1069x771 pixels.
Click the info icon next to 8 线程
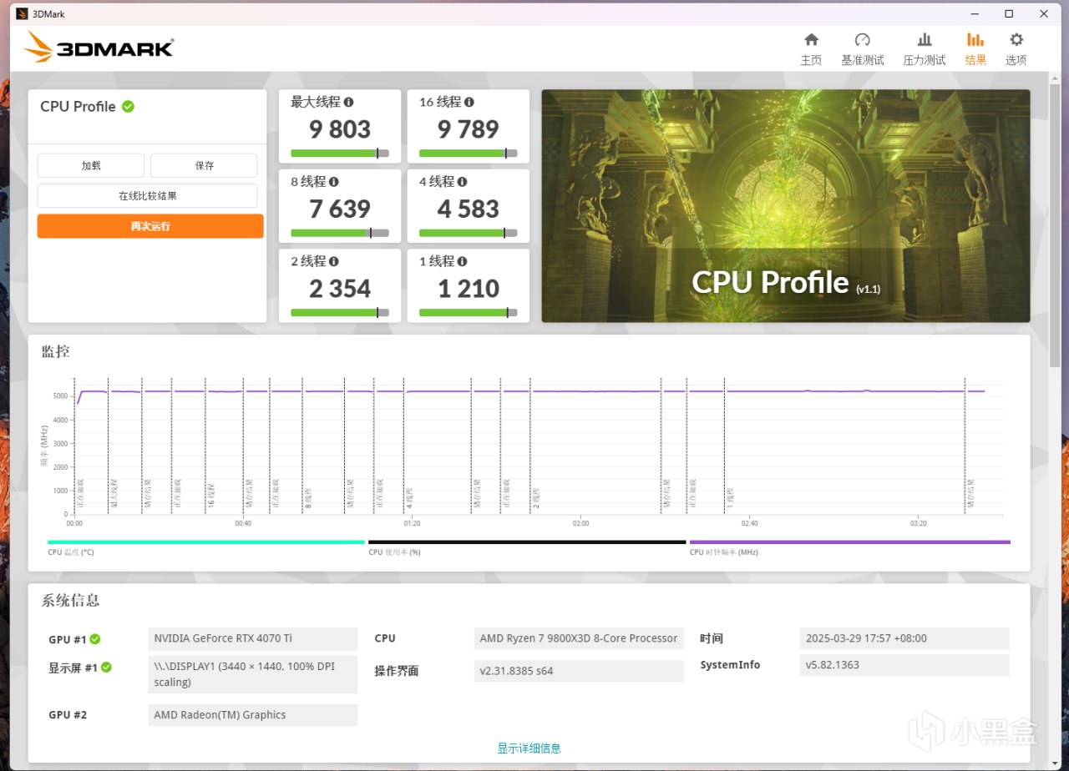pos(334,181)
